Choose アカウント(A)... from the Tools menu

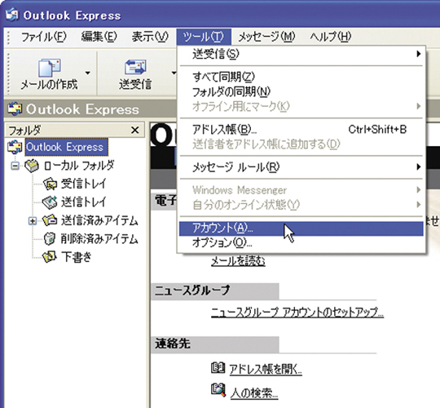coord(301,228)
